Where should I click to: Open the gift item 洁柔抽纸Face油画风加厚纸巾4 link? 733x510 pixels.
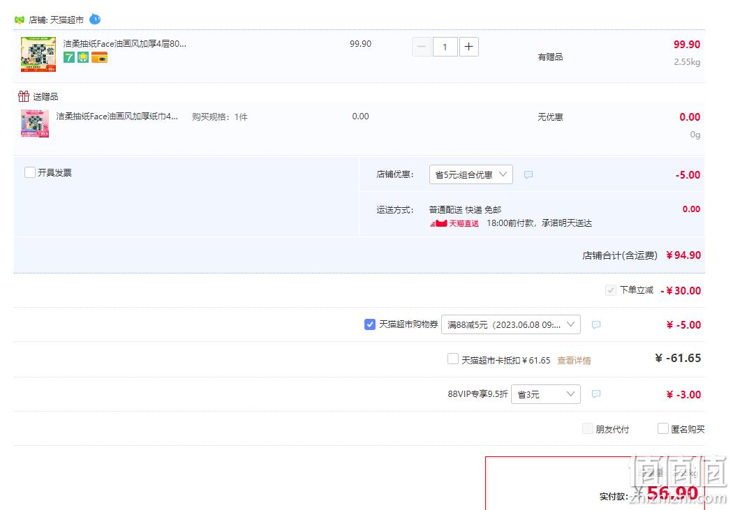tap(117, 117)
